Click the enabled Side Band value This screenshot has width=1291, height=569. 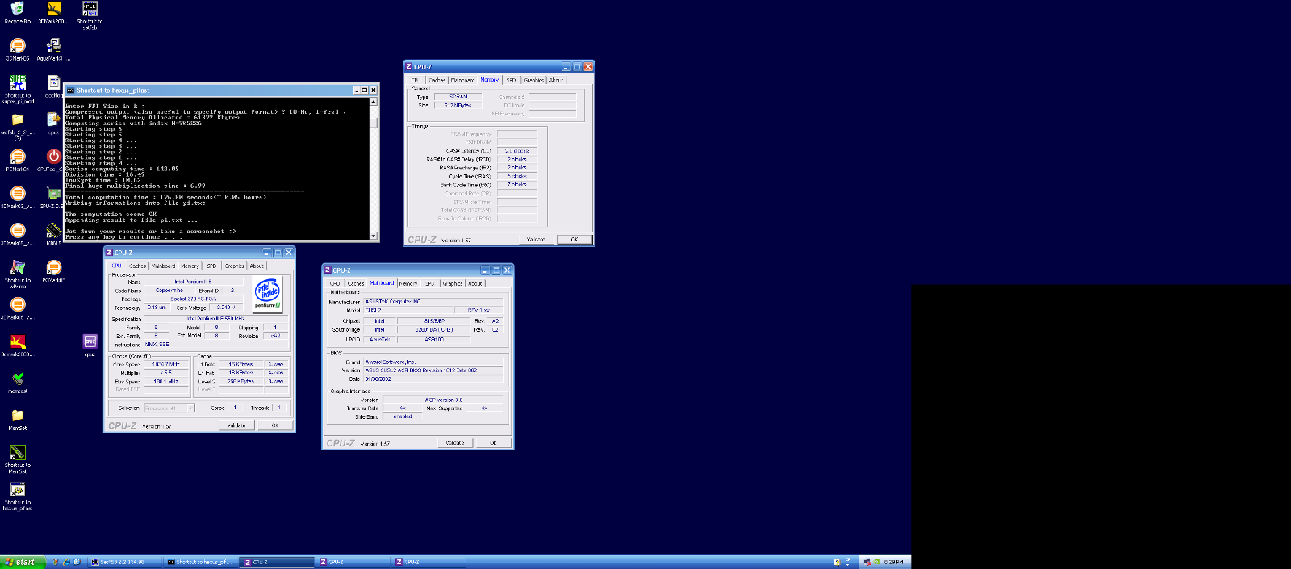pos(403,416)
